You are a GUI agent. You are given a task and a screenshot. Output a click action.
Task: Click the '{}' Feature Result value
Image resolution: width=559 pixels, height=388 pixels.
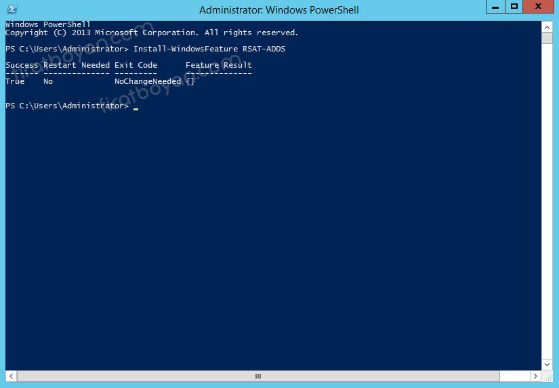[190, 81]
